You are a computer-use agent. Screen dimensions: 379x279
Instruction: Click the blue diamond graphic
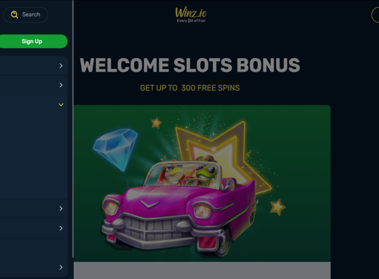(116, 149)
